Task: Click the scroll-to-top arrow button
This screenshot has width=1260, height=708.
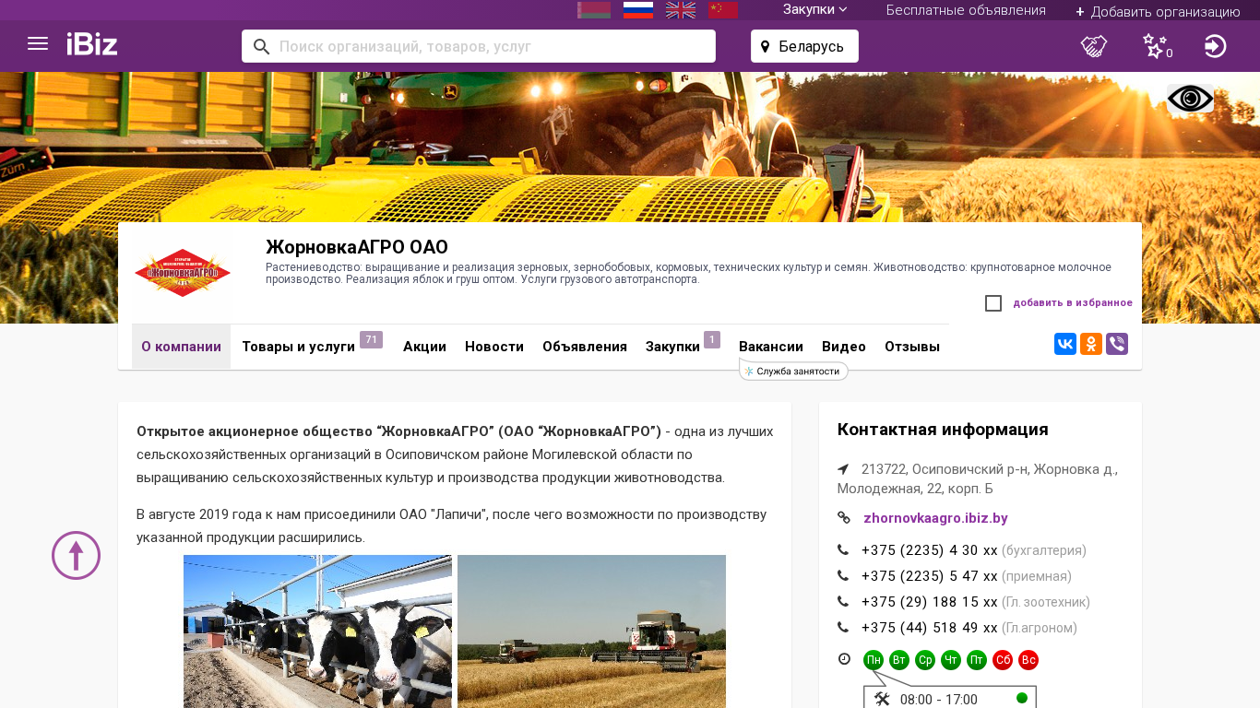Action: (76, 555)
